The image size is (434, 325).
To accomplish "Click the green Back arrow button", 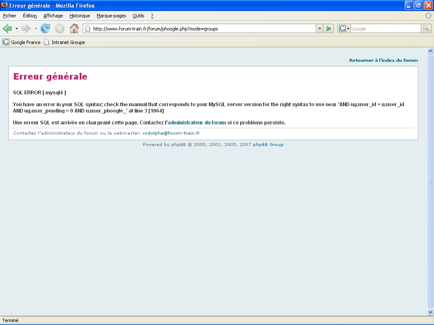I will tap(7, 28).
